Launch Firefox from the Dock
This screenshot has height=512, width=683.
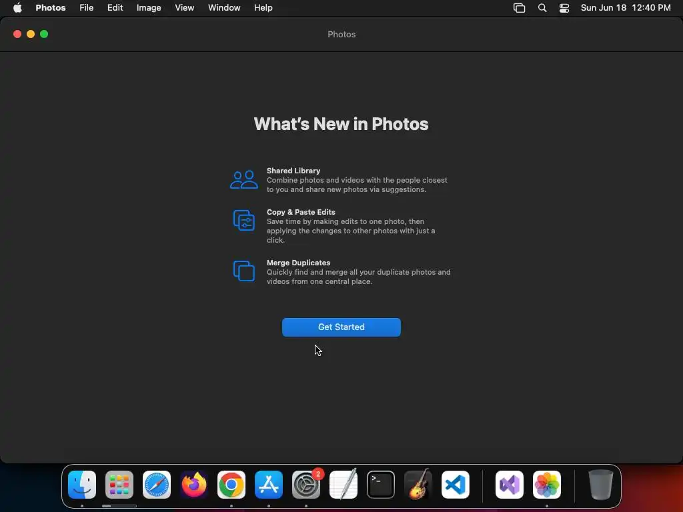click(x=194, y=485)
